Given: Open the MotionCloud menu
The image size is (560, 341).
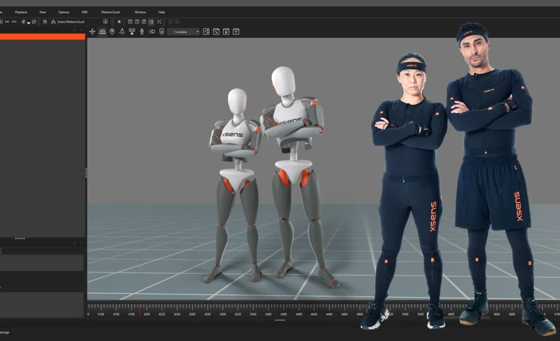Looking at the screenshot, I should tap(110, 12).
